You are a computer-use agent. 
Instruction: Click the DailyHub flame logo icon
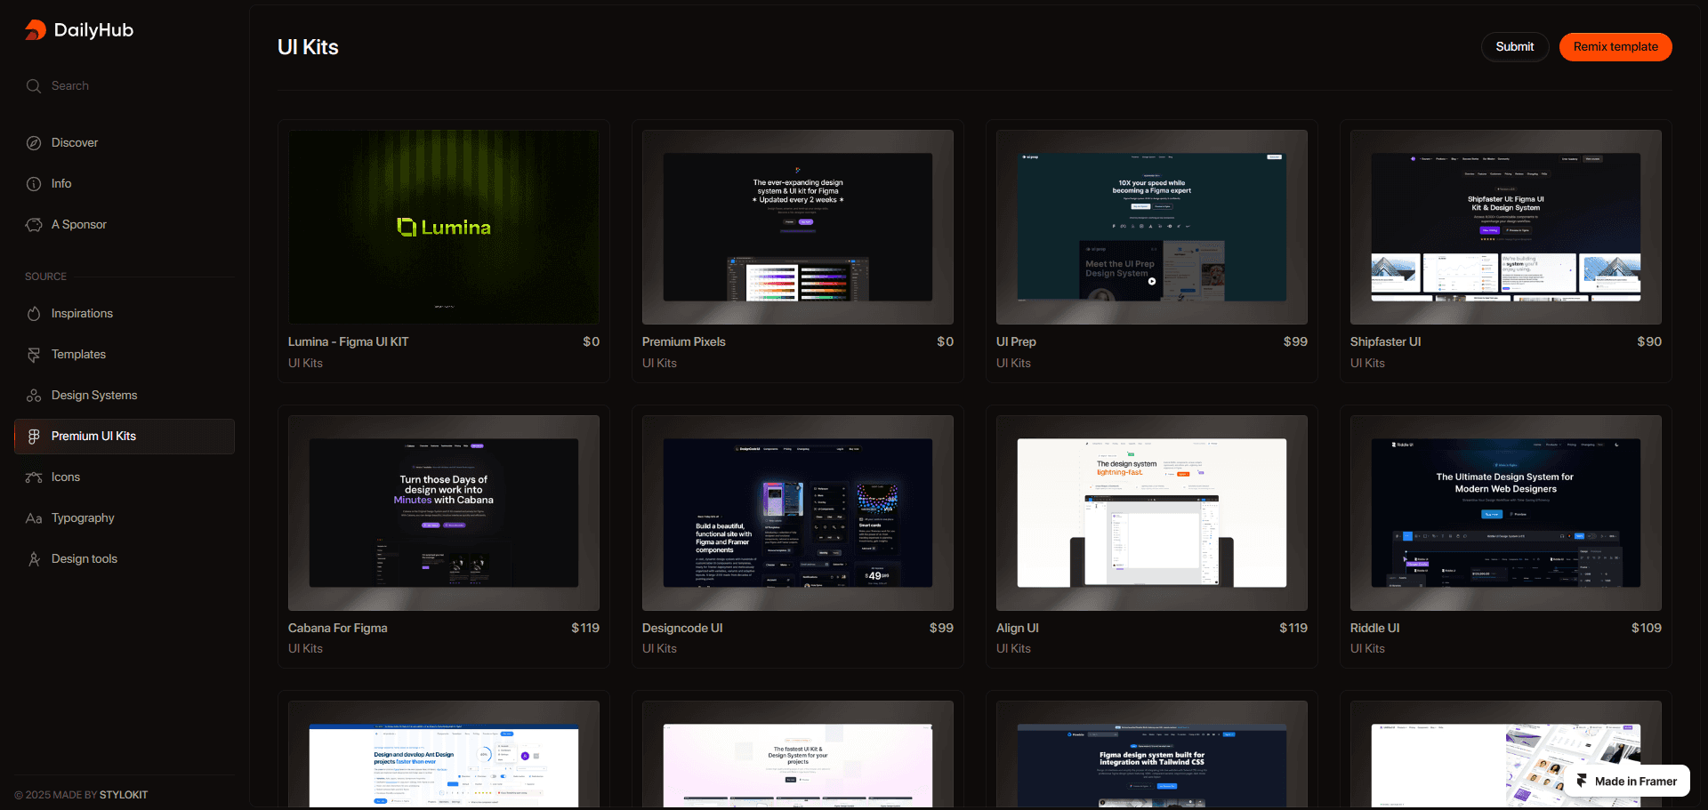coord(35,30)
